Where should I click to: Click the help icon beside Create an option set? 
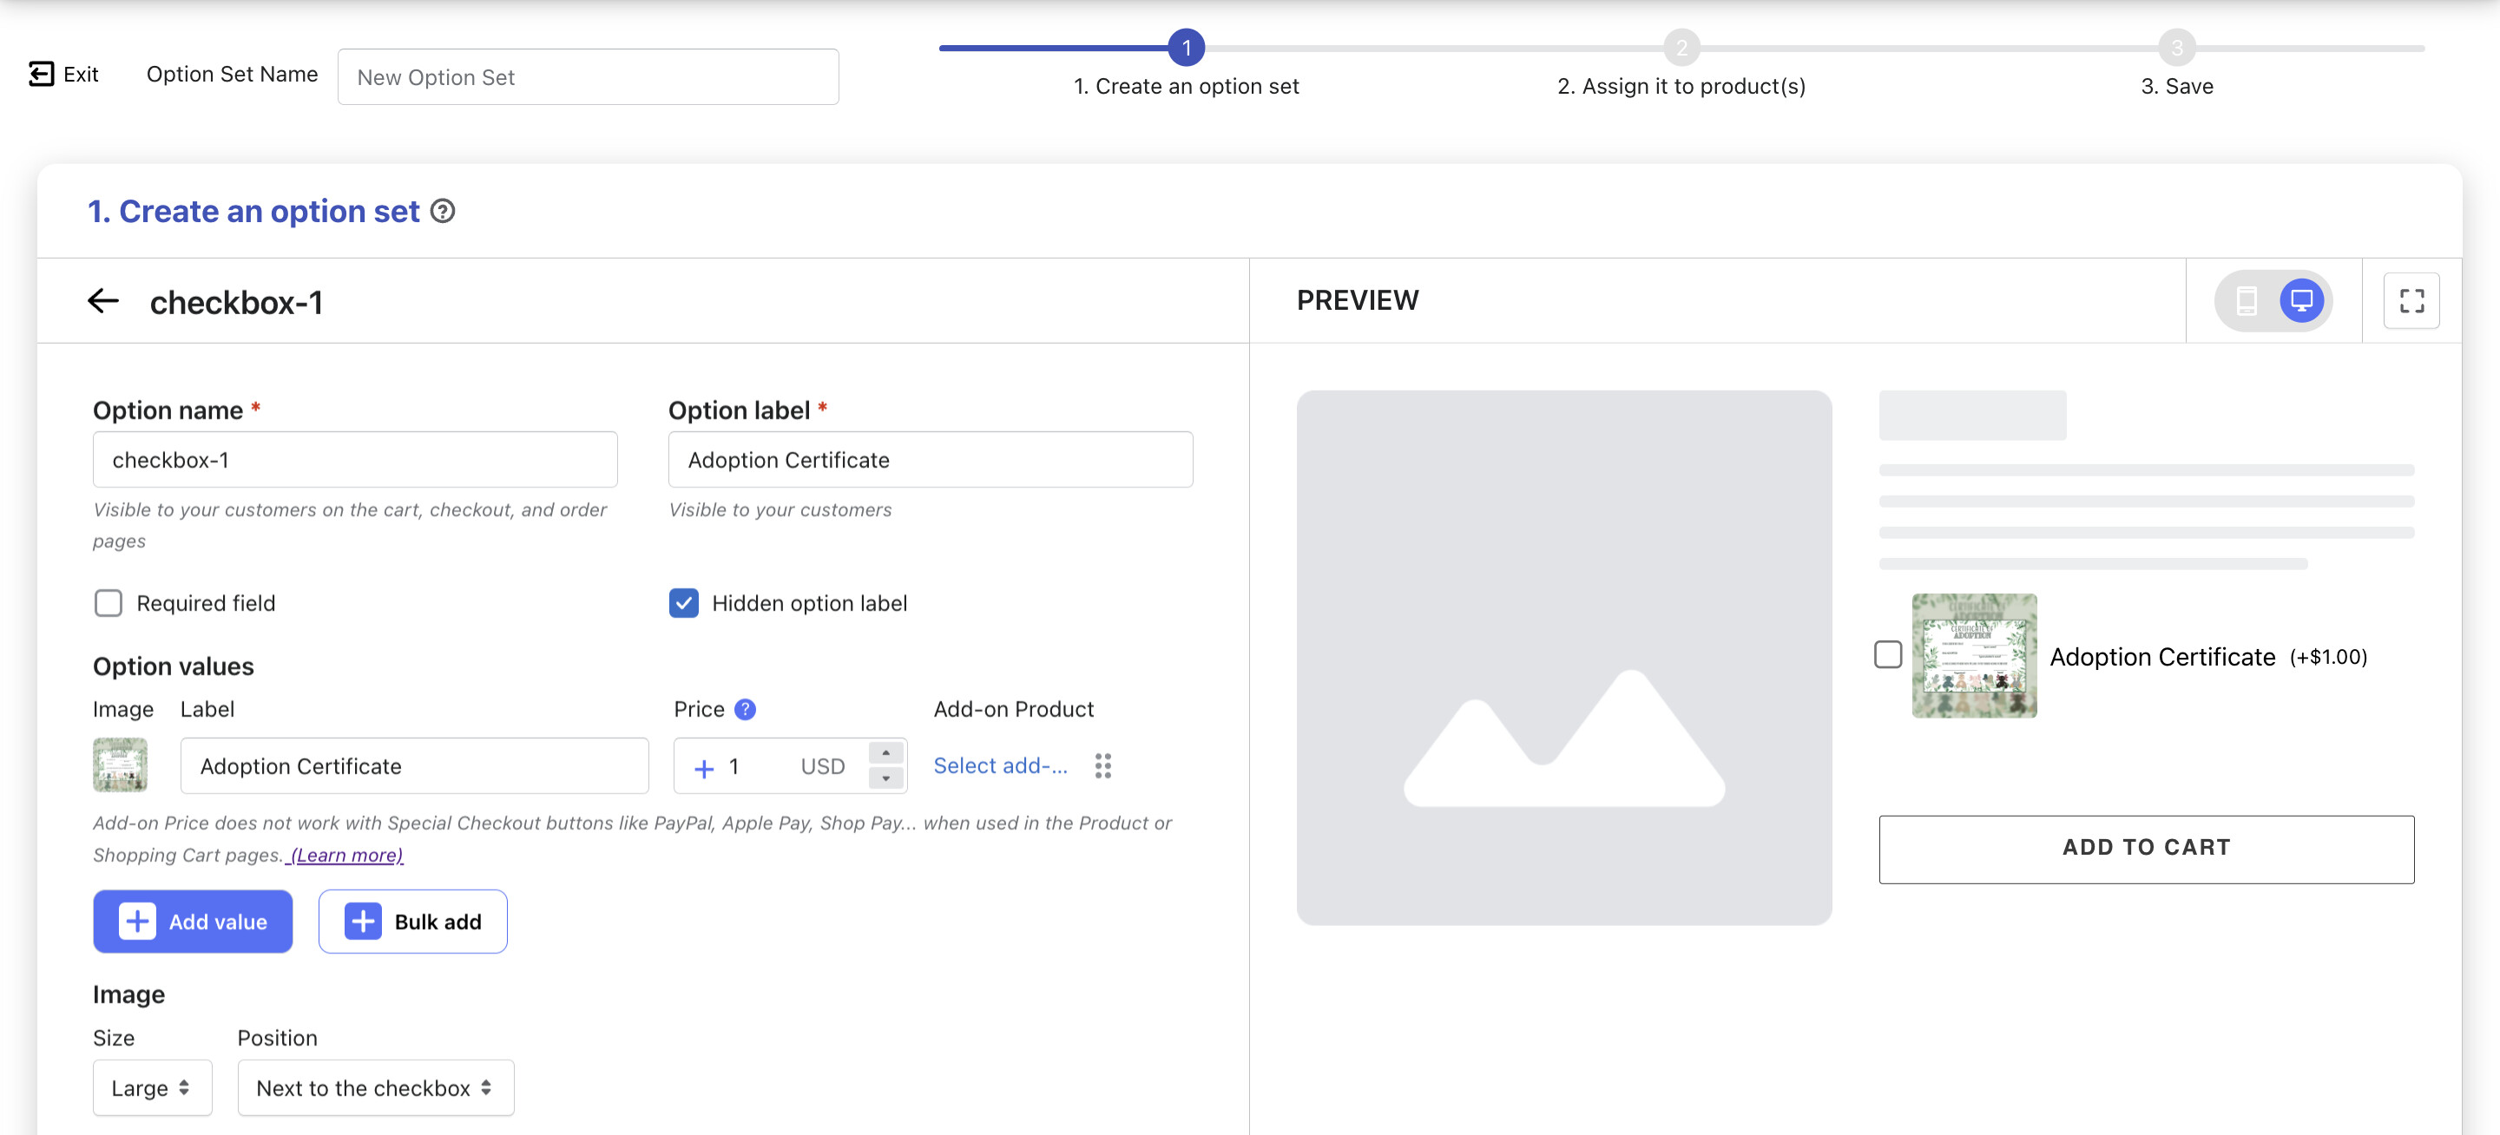coord(443,211)
